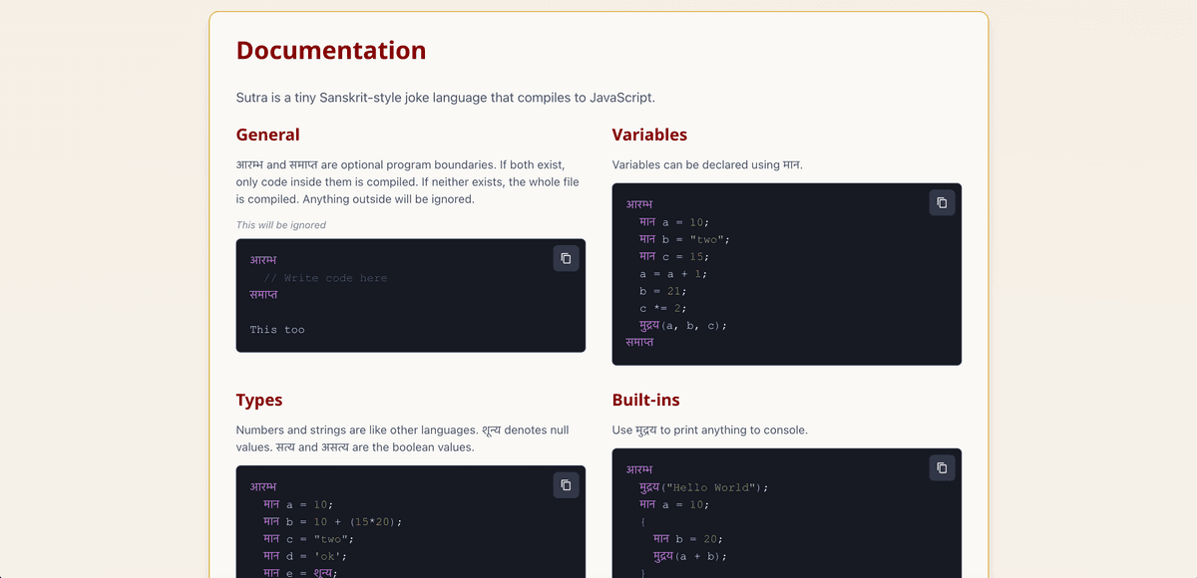
Task: Click the आरम्भ keyword in the General example
Action: [262, 259]
